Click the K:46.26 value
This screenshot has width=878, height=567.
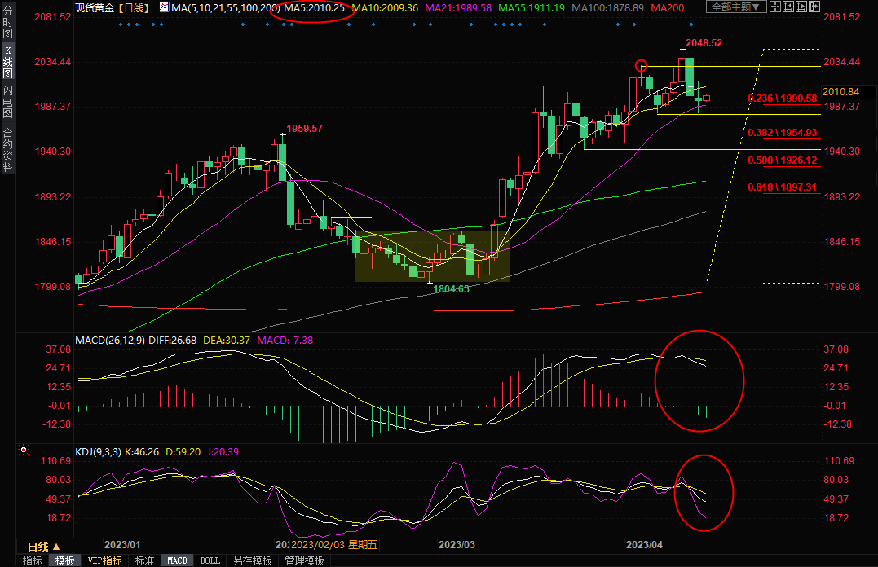(142, 451)
